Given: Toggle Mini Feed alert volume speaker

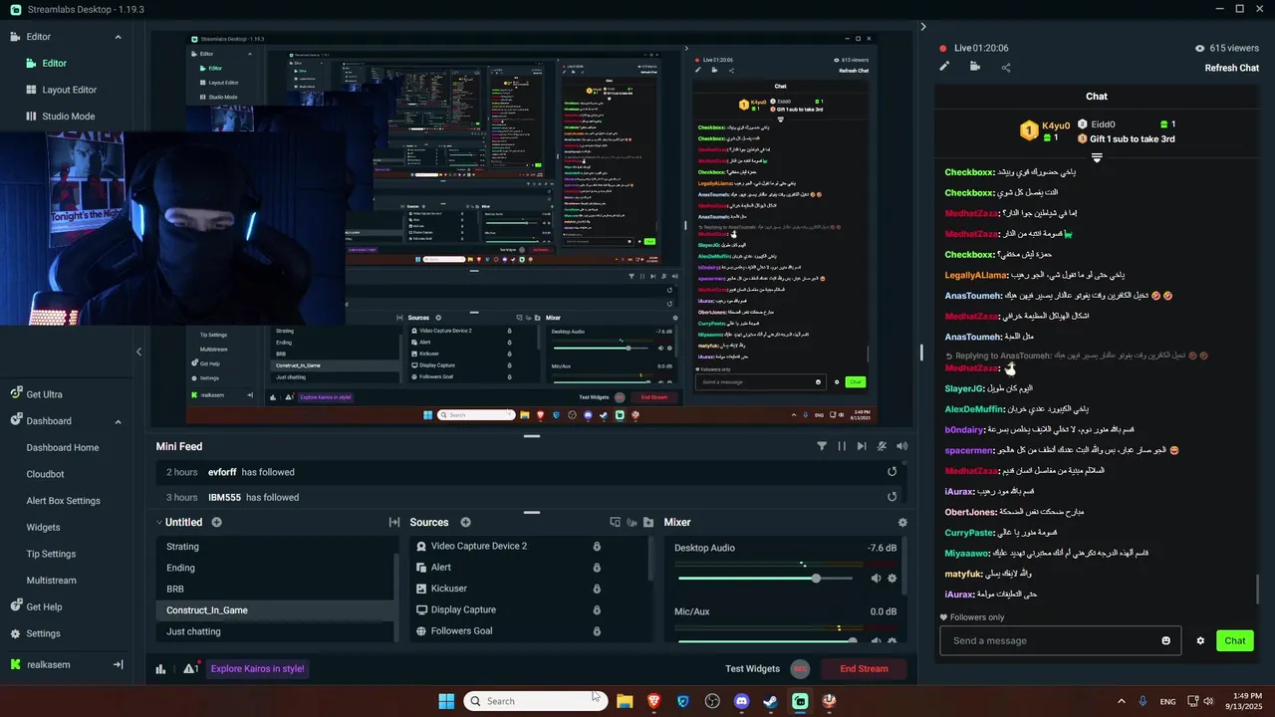Looking at the screenshot, I should [901, 446].
